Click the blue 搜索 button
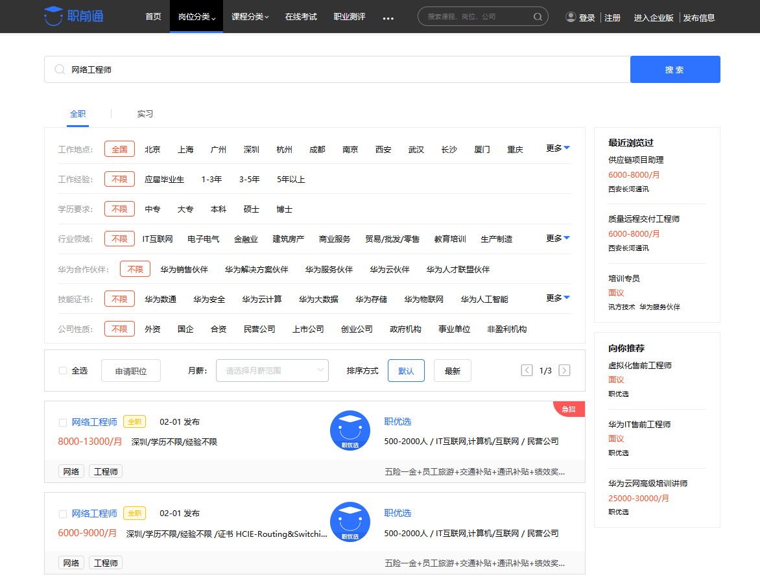Image resolution: width=760 pixels, height=579 pixels. coord(675,69)
